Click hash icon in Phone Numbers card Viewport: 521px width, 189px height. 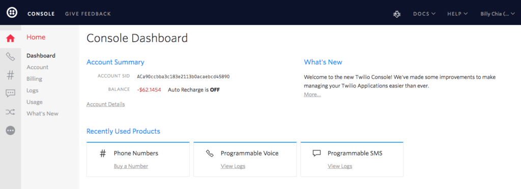tap(103, 153)
